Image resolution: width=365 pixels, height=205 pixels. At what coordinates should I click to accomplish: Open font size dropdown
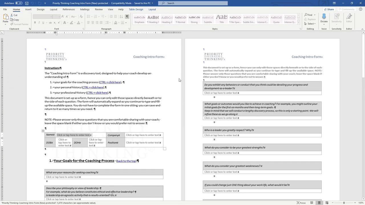click(x=59, y=17)
